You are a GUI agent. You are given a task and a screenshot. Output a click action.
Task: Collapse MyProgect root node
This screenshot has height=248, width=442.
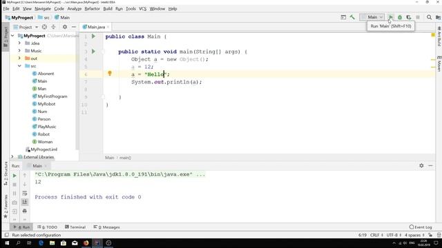(x=12, y=36)
